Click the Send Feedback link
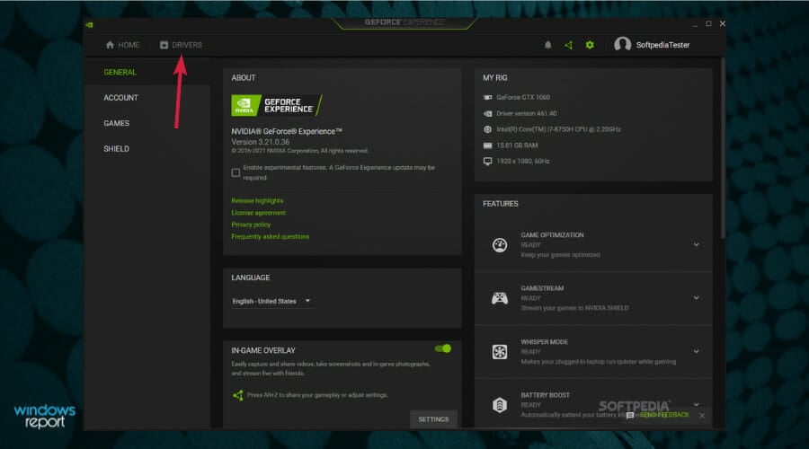The image size is (809, 449). (x=664, y=415)
